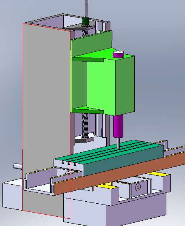Image resolution: width=185 pixels, height=226 pixels.
Task: Pick the long brown rail along the table
Action: [120, 174]
